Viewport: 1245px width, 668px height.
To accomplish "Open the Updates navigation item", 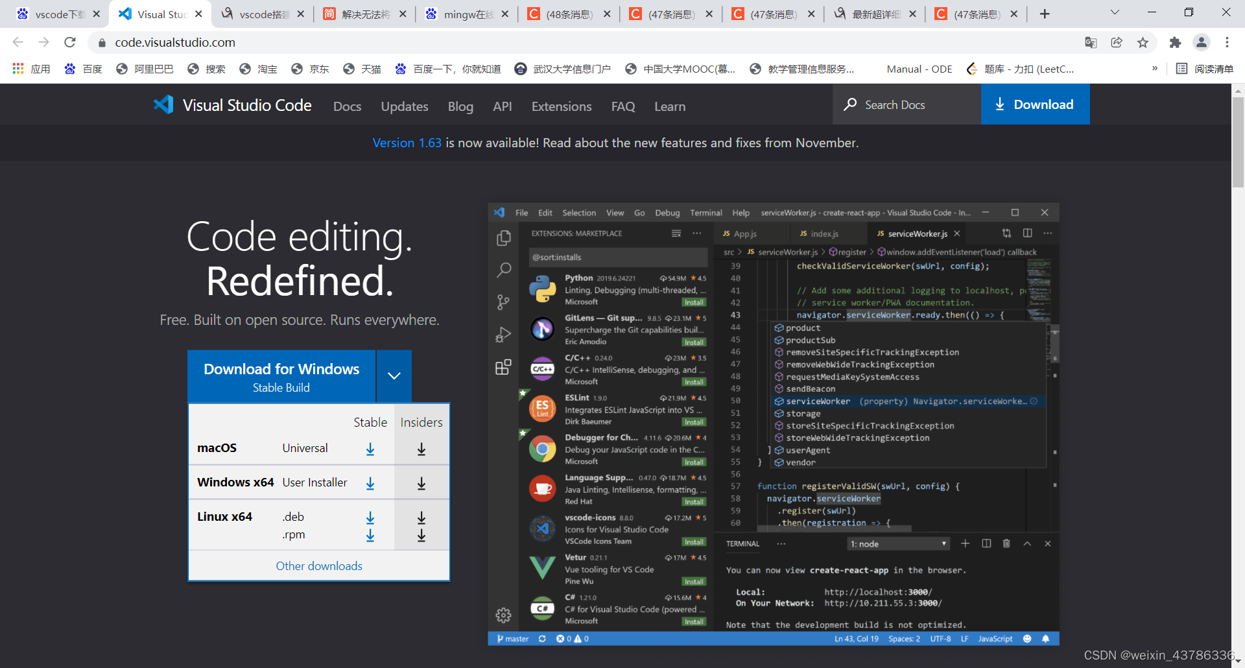I will click(405, 106).
